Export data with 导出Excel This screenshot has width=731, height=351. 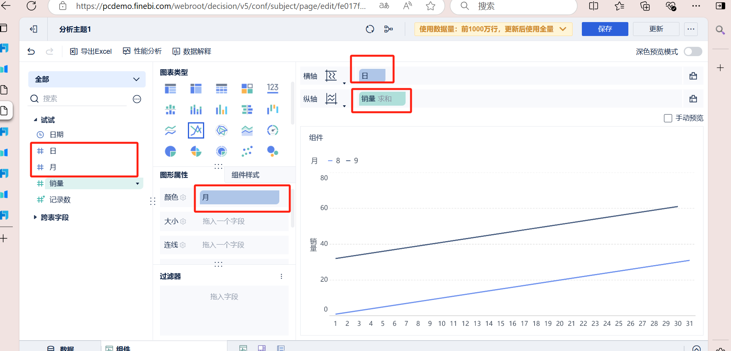pyautogui.click(x=91, y=51)
